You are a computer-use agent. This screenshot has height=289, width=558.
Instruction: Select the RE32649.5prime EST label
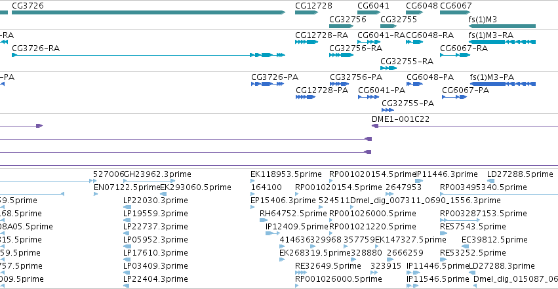tap(328, 266)
